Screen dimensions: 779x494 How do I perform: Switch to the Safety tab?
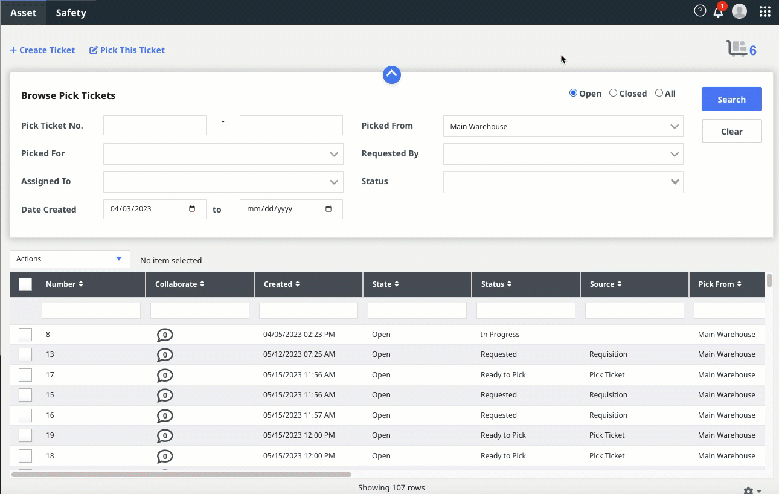(x=71, y=12)
